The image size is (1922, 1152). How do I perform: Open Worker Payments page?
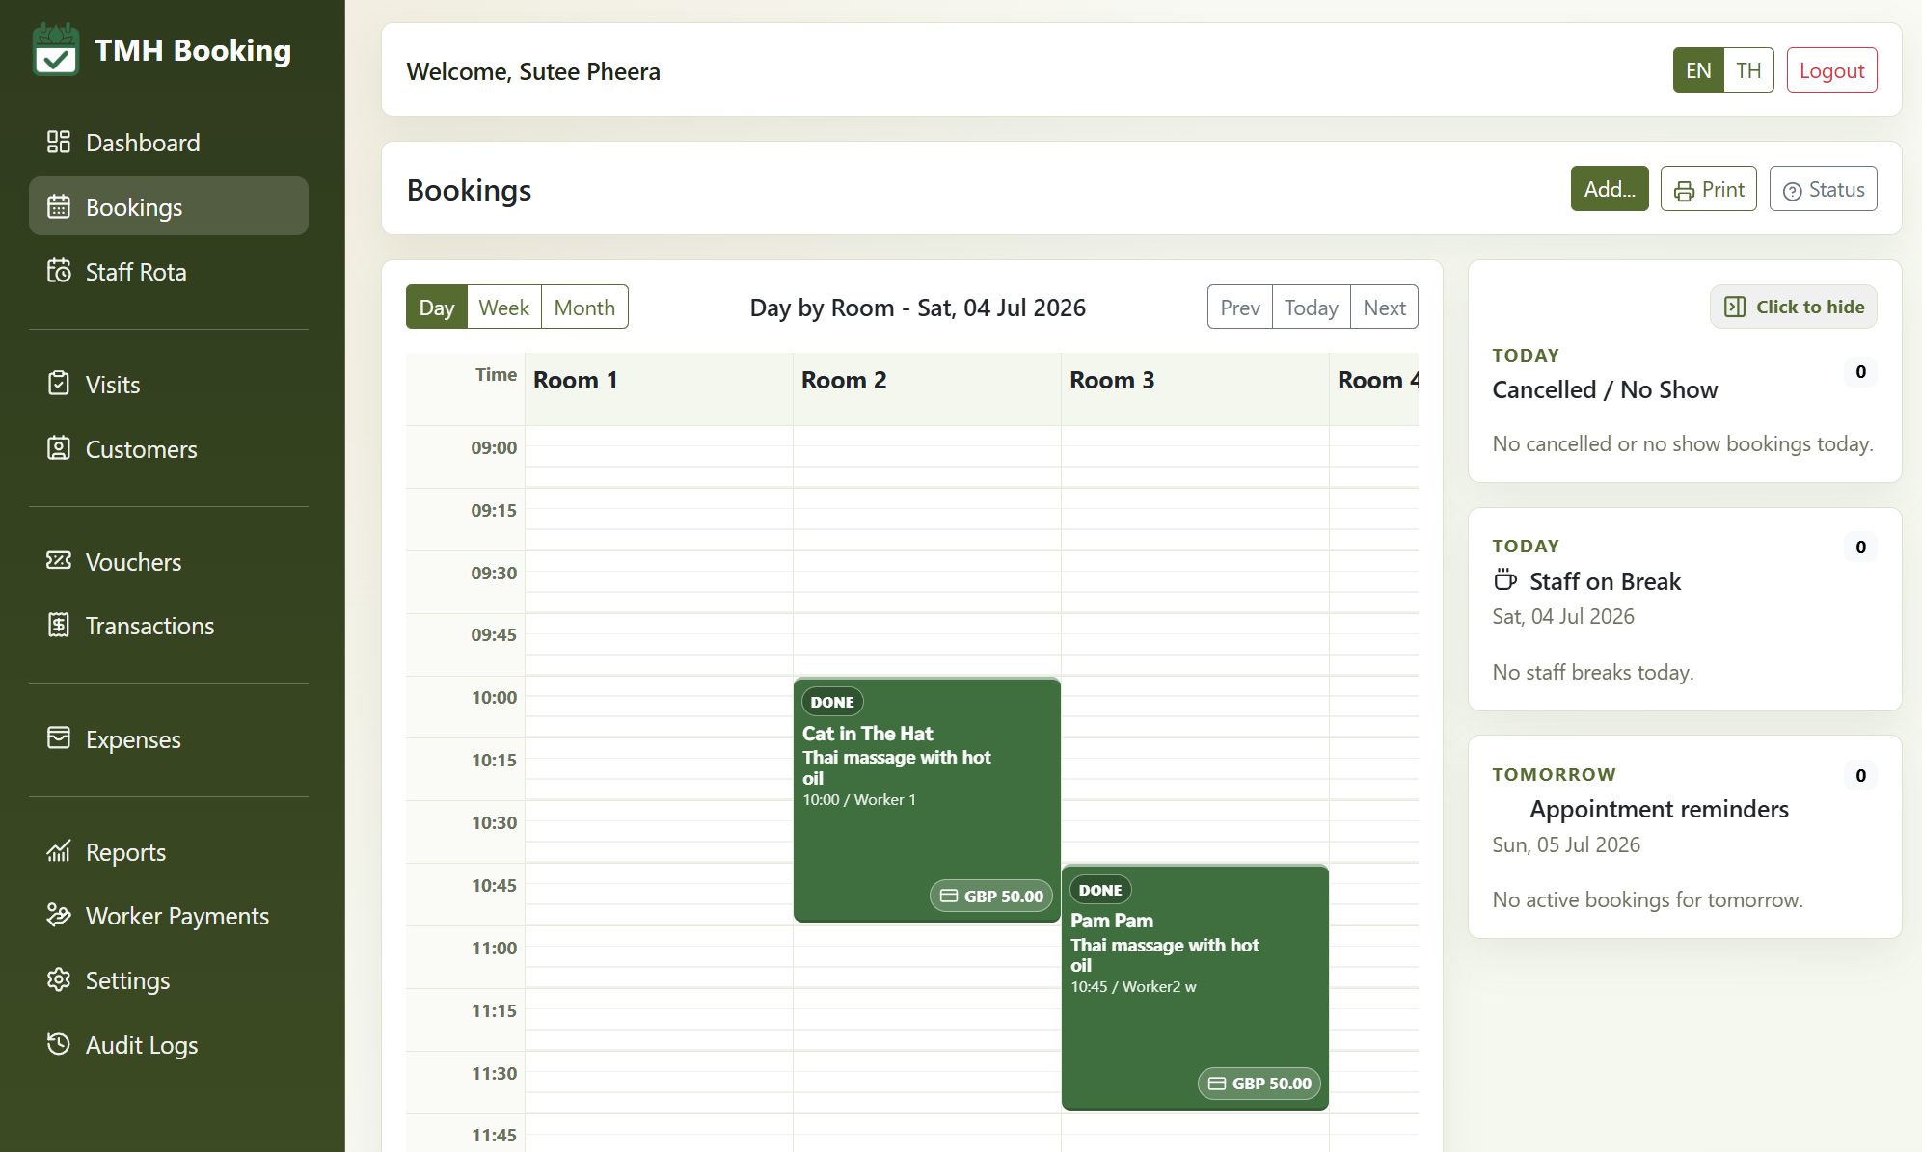pyautogui.click(x=169, y=915)
